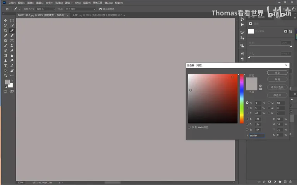Cancel the color picker dialog
This screenshot has height=185, width=297.
pos(277,79)
